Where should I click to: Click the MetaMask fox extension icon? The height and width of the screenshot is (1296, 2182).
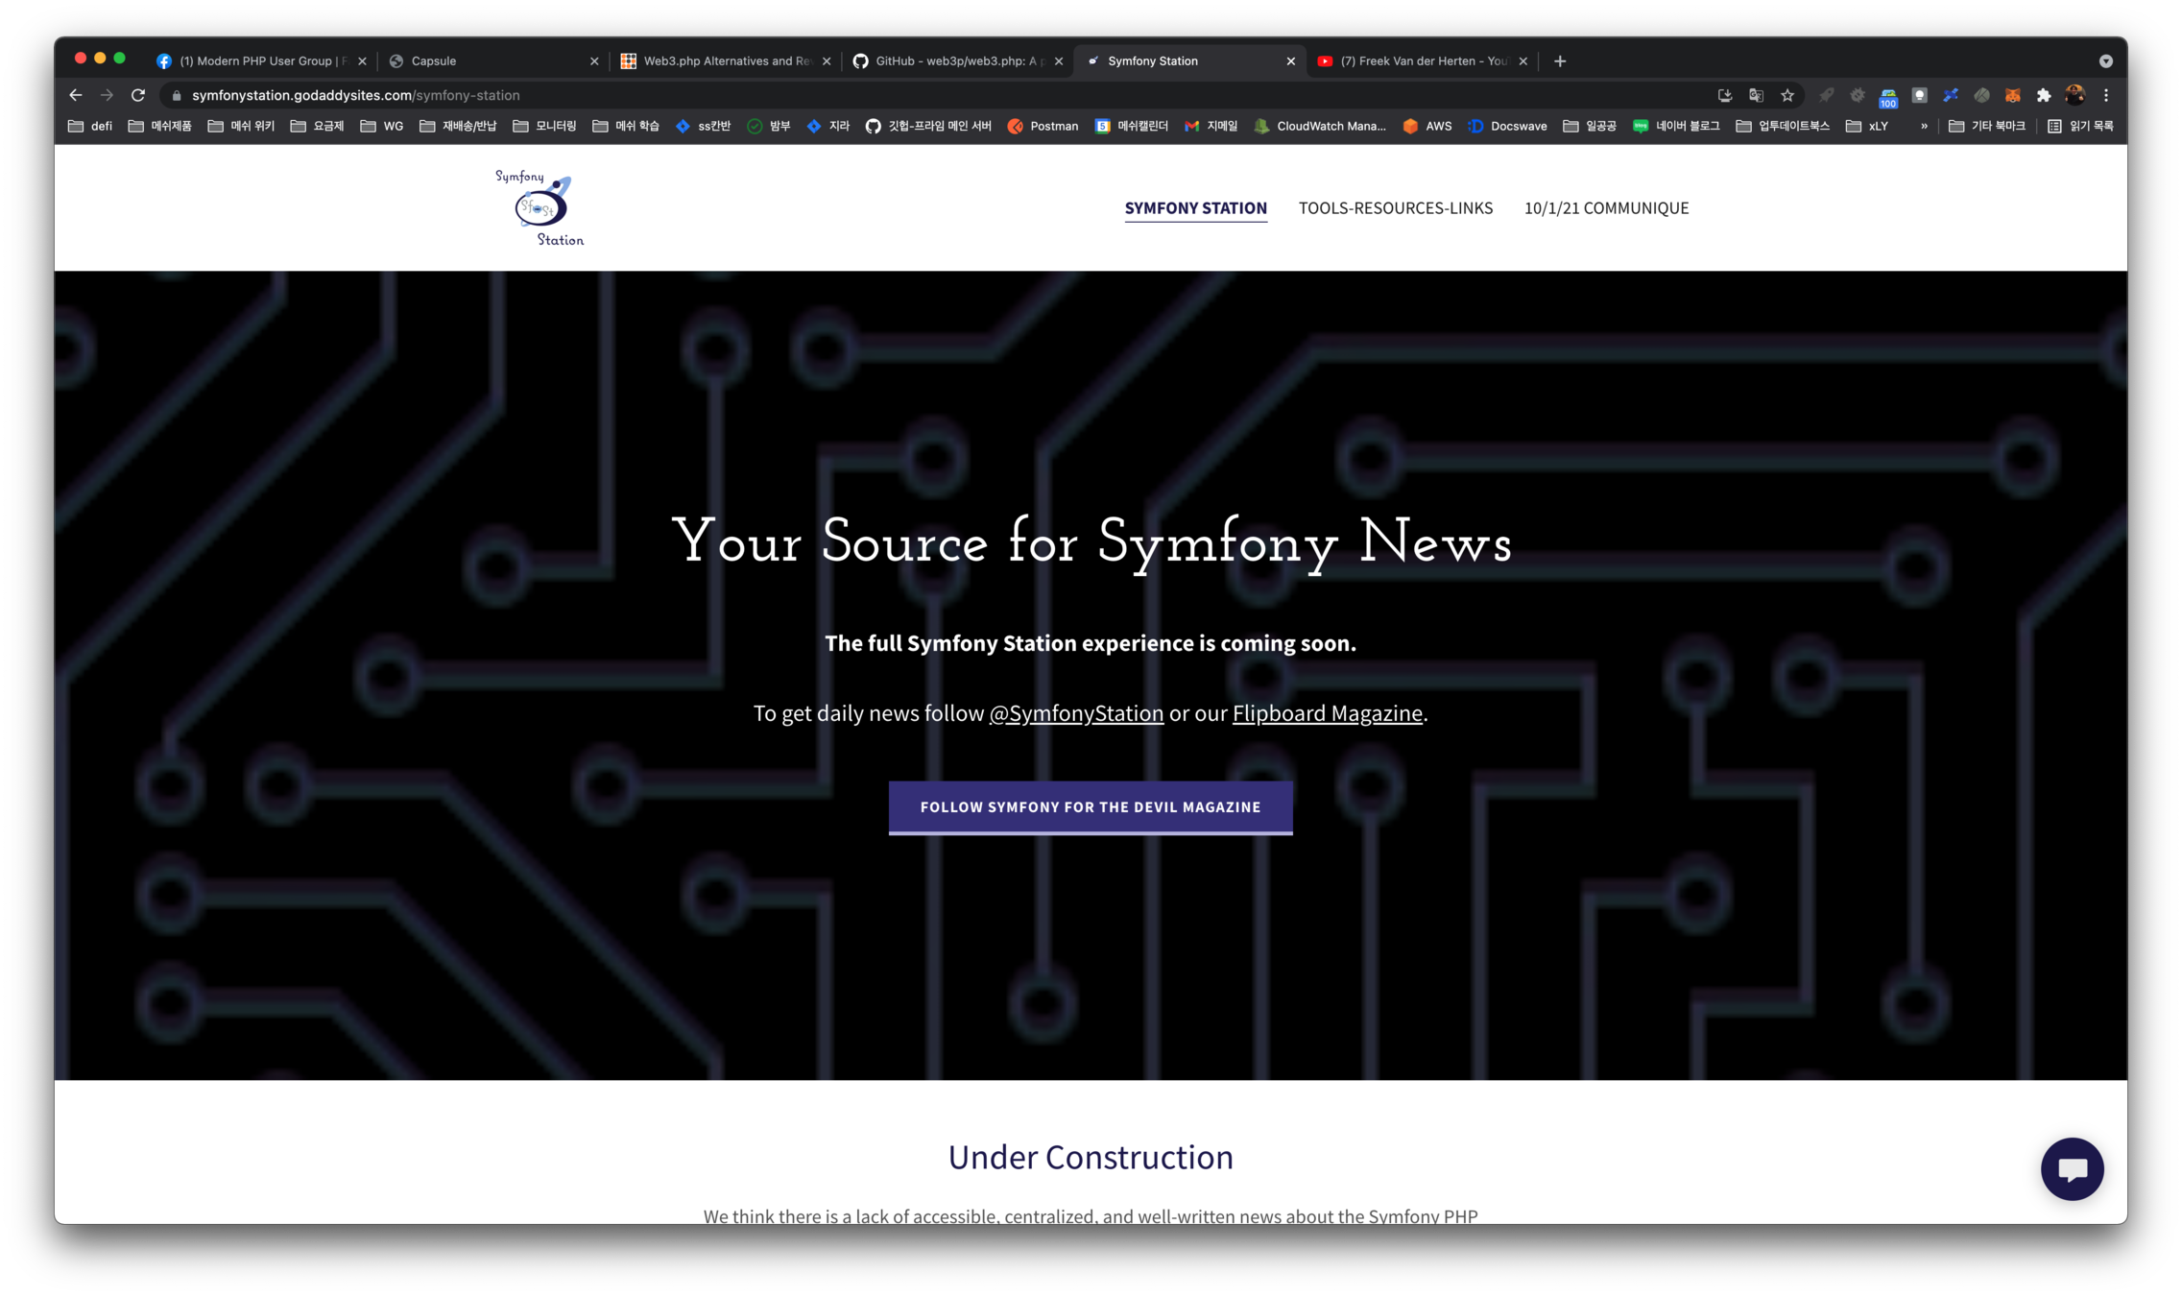click(x=2012, y=95)
